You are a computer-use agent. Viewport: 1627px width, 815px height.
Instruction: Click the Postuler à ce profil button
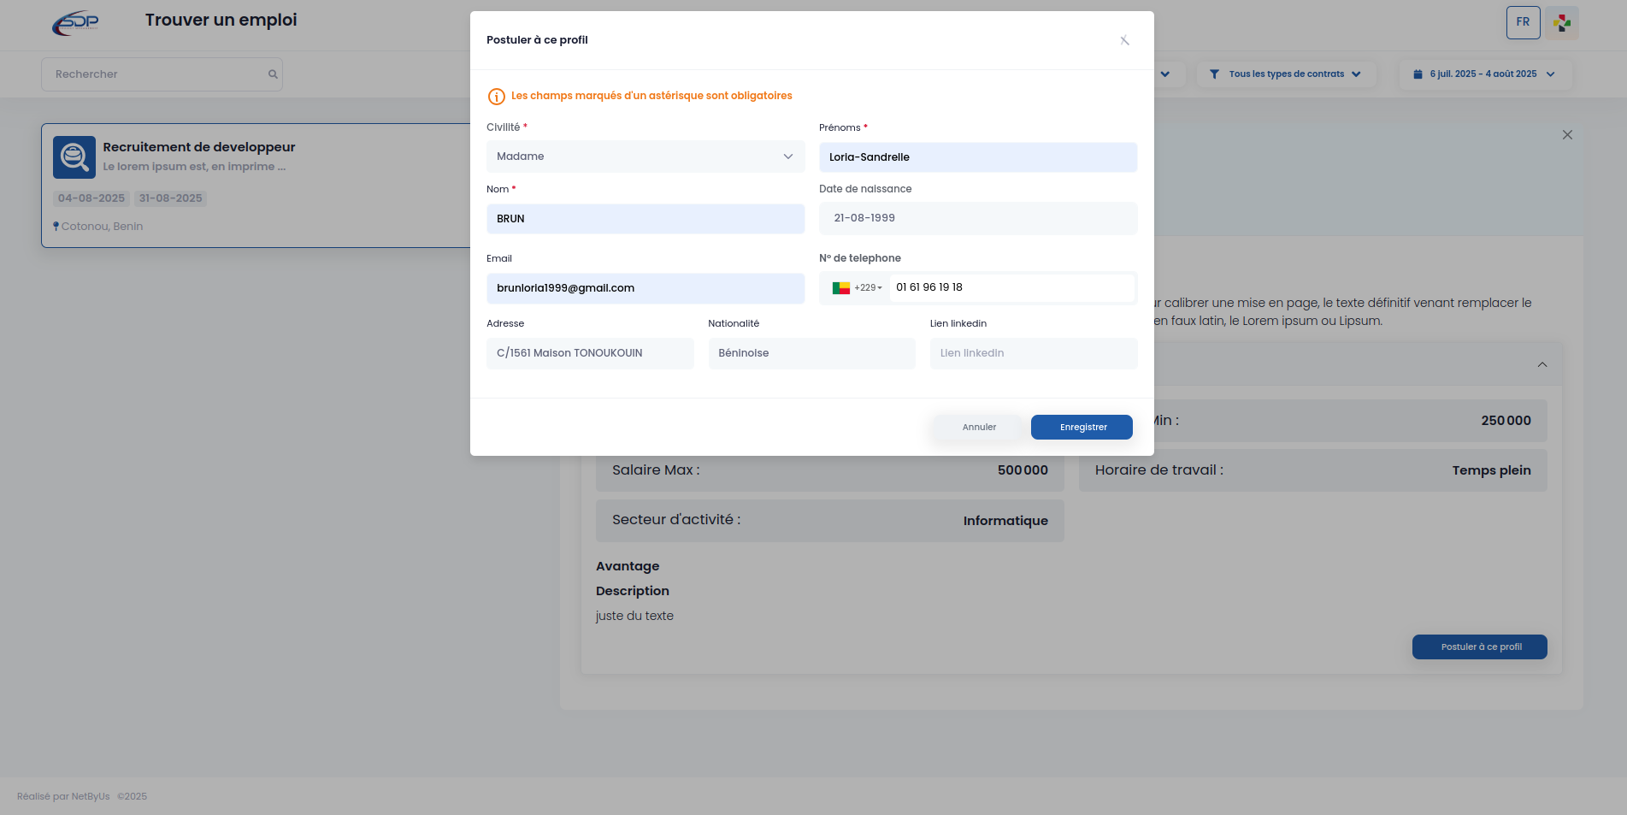(x=1479, y=647)
